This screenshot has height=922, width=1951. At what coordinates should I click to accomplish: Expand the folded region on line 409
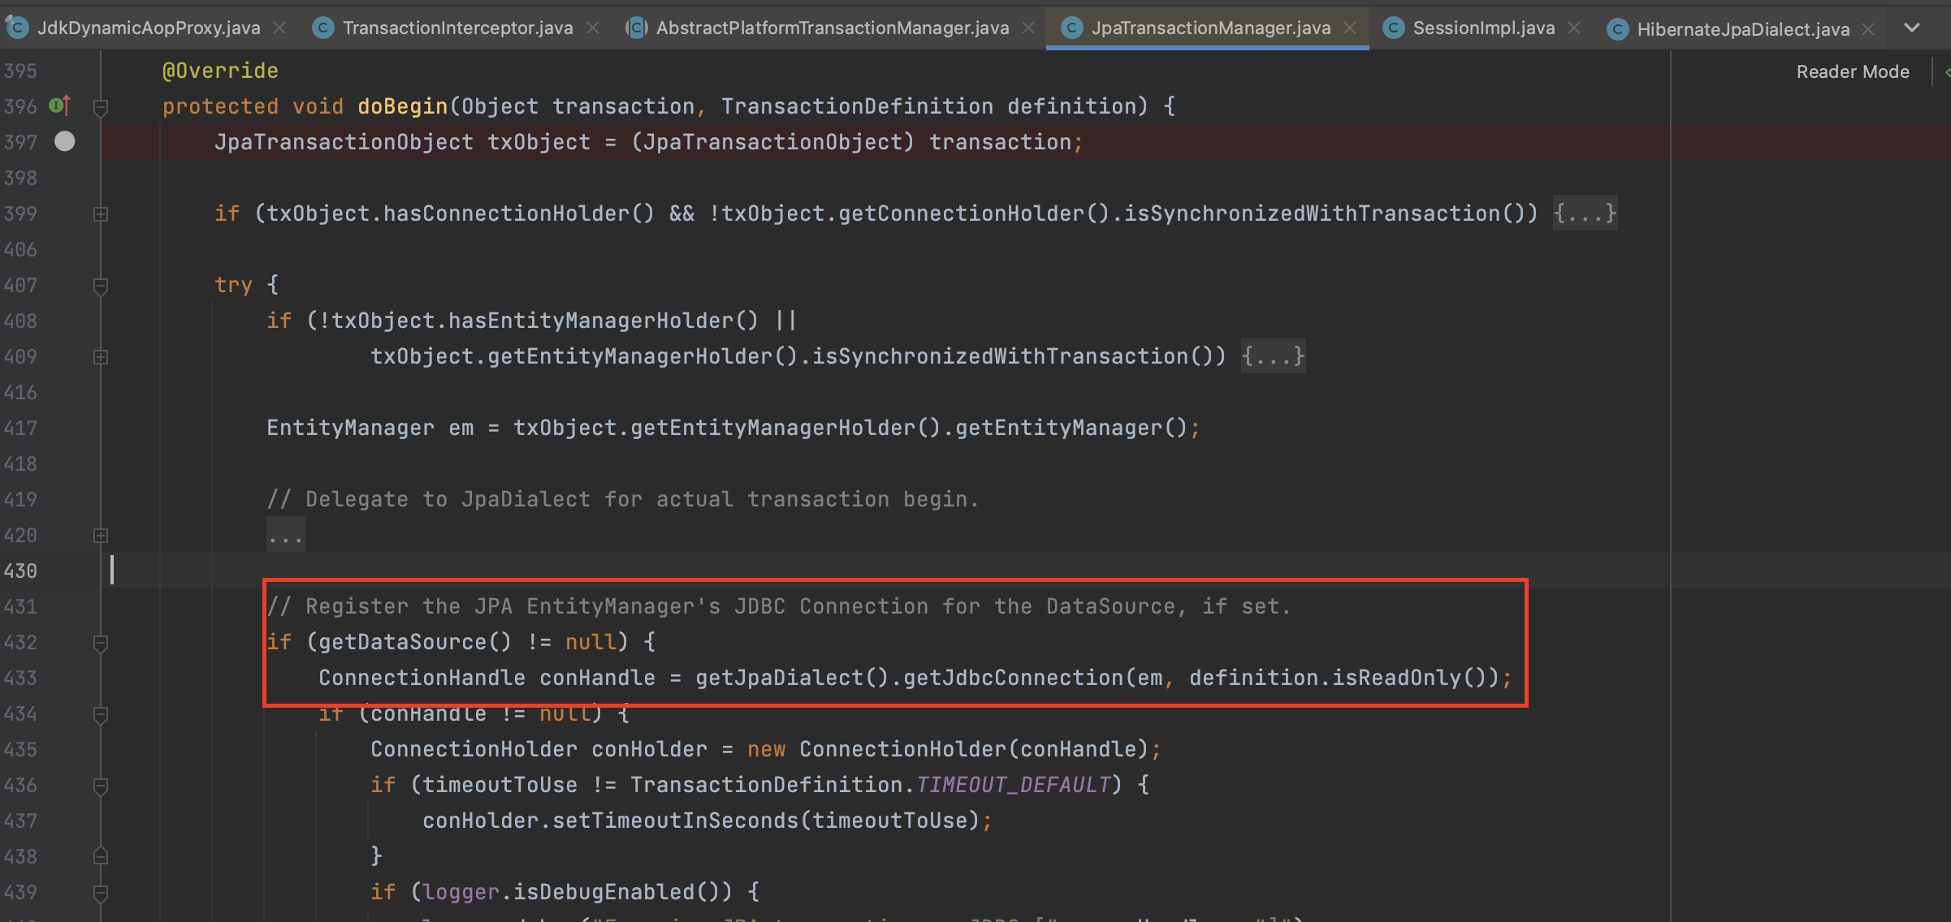[101, 356]
